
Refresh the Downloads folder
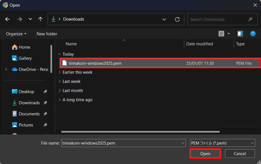coord(177,19)
